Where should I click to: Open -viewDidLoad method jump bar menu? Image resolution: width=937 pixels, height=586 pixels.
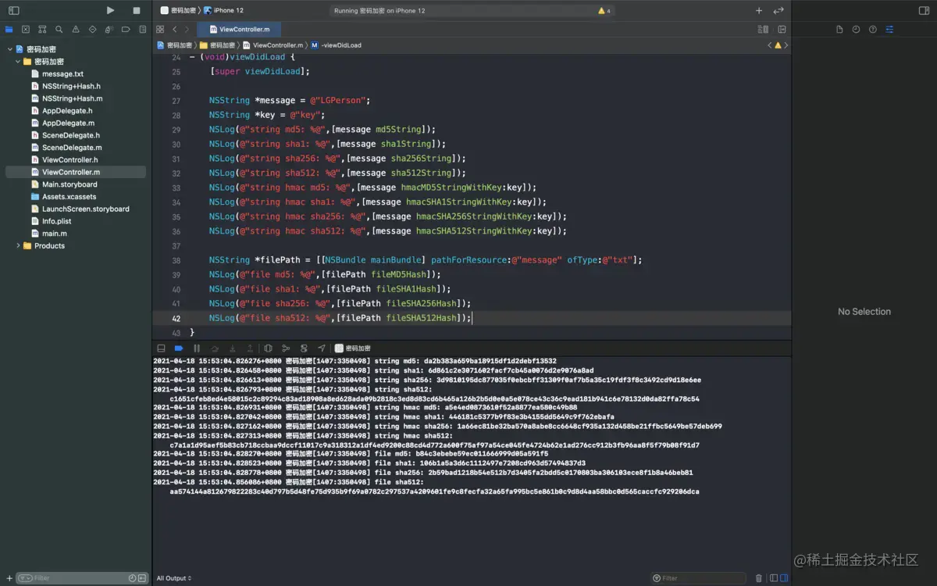click(x=336, y=45)
